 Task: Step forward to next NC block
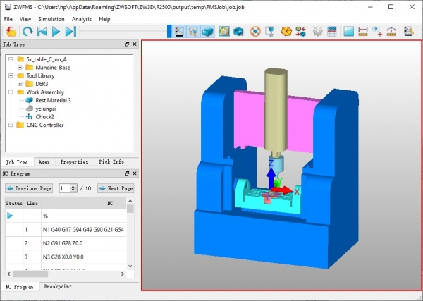(70, 31)
